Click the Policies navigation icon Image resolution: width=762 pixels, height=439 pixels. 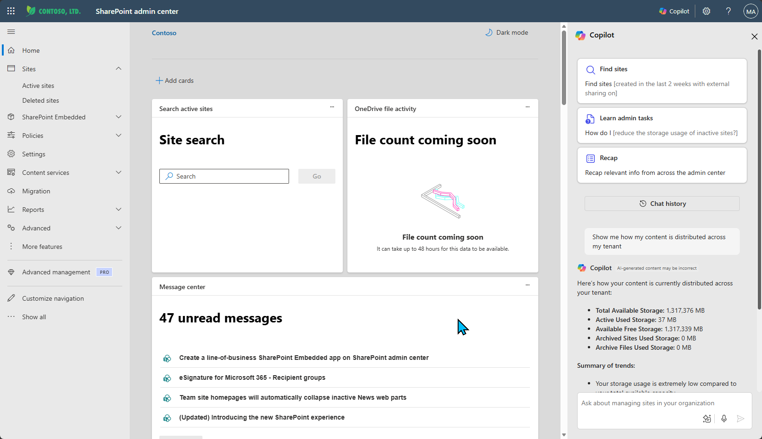tap(11, 135)
